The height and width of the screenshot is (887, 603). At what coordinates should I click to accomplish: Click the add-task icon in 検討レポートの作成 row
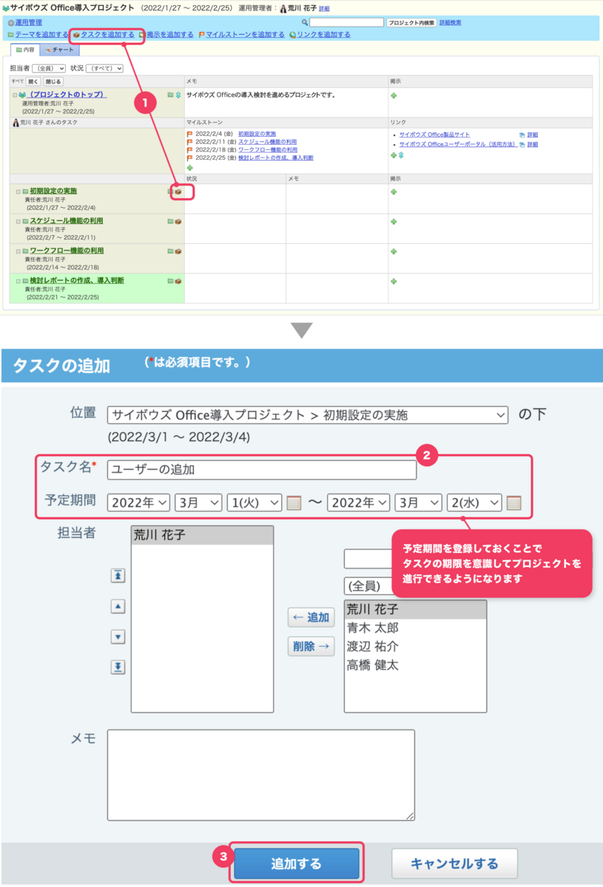[178, 281]
